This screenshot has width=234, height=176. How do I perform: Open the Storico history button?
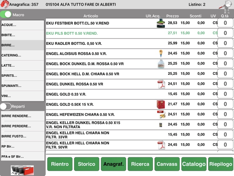tap(86, 164)
